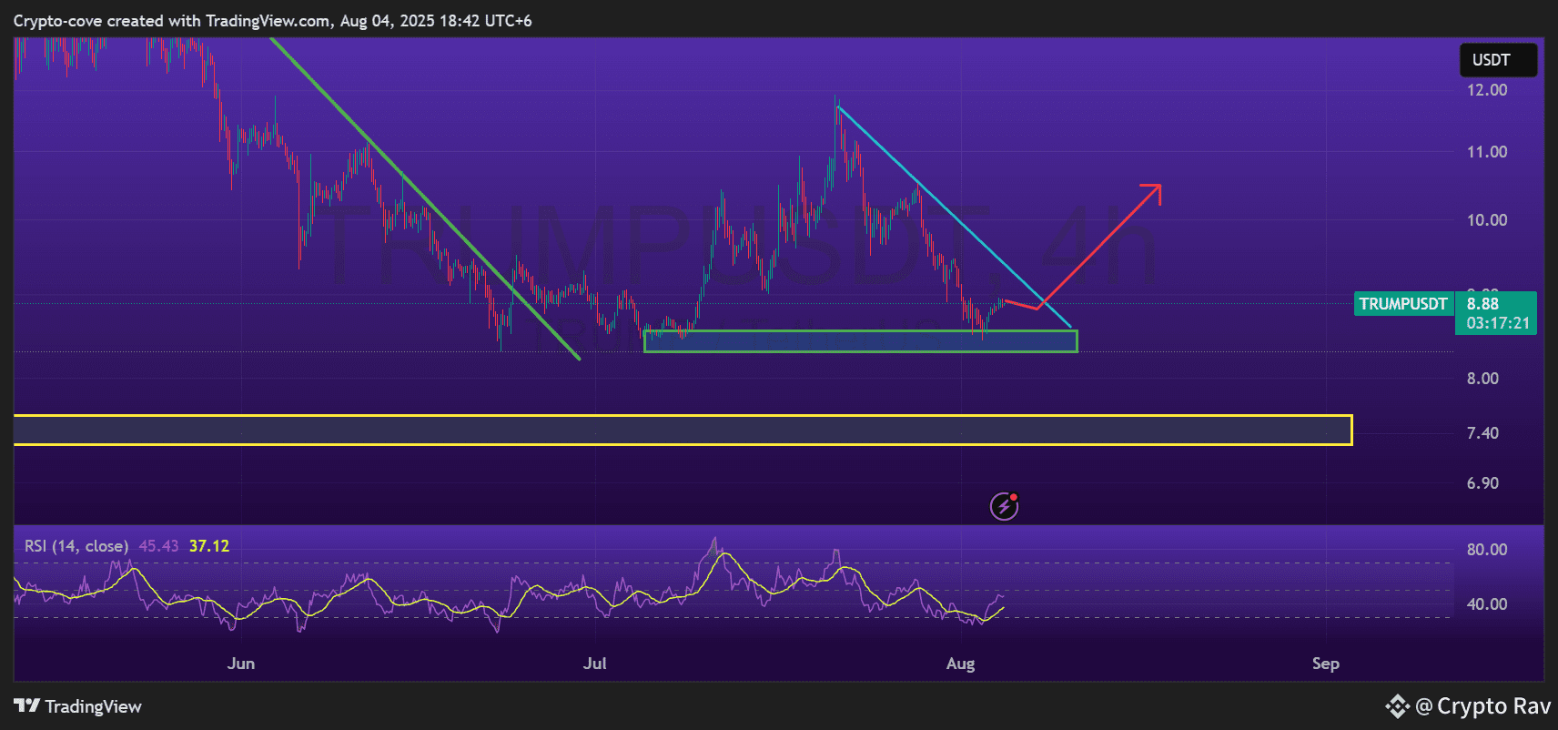This screenshot has width=1558, height=730.
Task: Click the 40.00 RSI axis label
Action: pos(1487,604)
